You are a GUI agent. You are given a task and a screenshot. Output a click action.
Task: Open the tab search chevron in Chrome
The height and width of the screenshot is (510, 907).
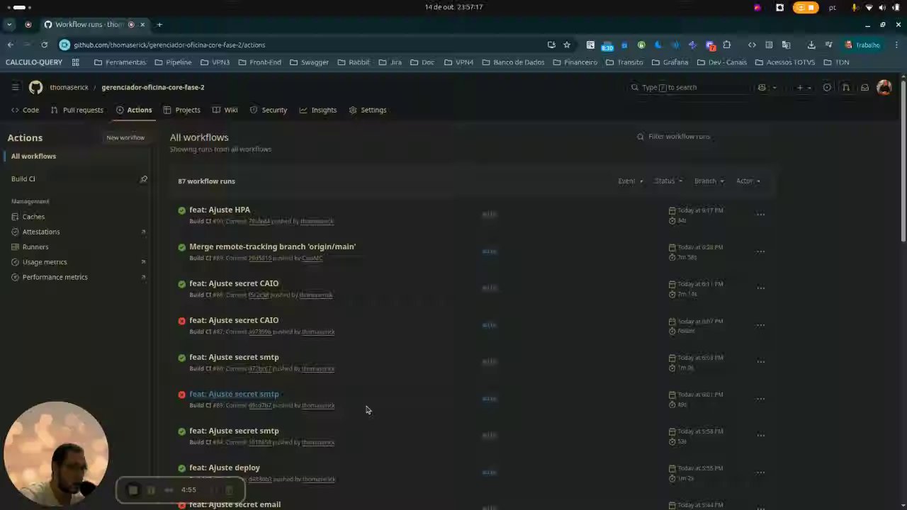coord(9,25)
